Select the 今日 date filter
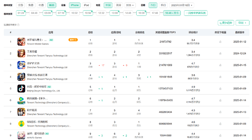 click(153, 5)
